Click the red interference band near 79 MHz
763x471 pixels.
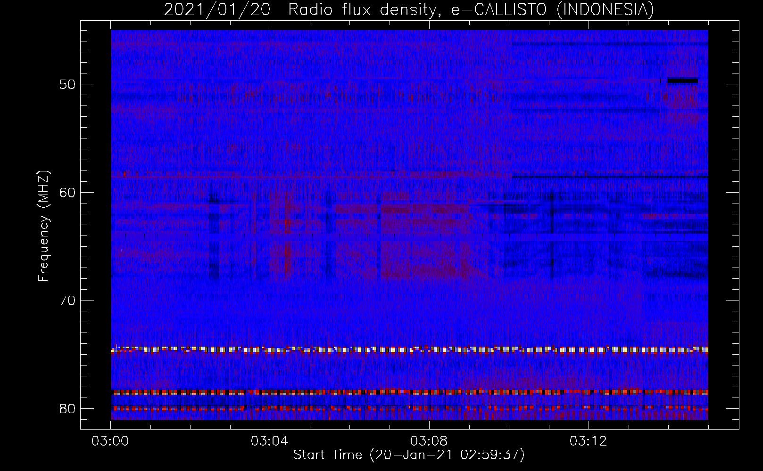point(409,392)
